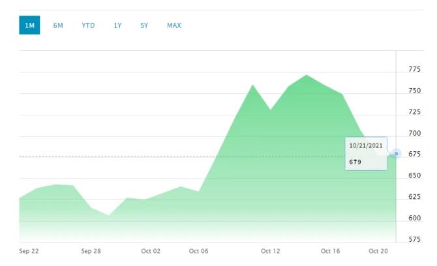The width and height of the screenshot is (437, 266).
Task: Click the Oct 16 date label
Action: pyautogui.click(x=331, y=251)
